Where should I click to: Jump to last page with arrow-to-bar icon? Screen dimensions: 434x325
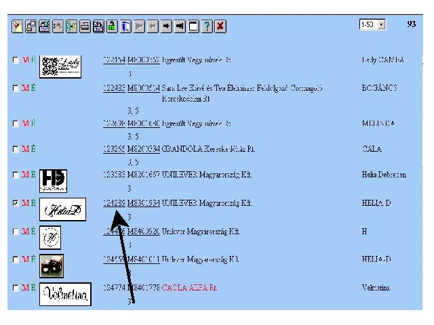click(x=180, y=26)
